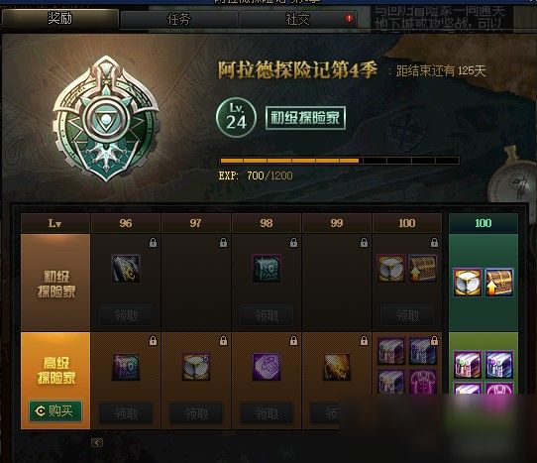This screenshot has height=463, width=537.
Task: Click the lock icon on level 99 junior reward
Action: tap(364, 243)
